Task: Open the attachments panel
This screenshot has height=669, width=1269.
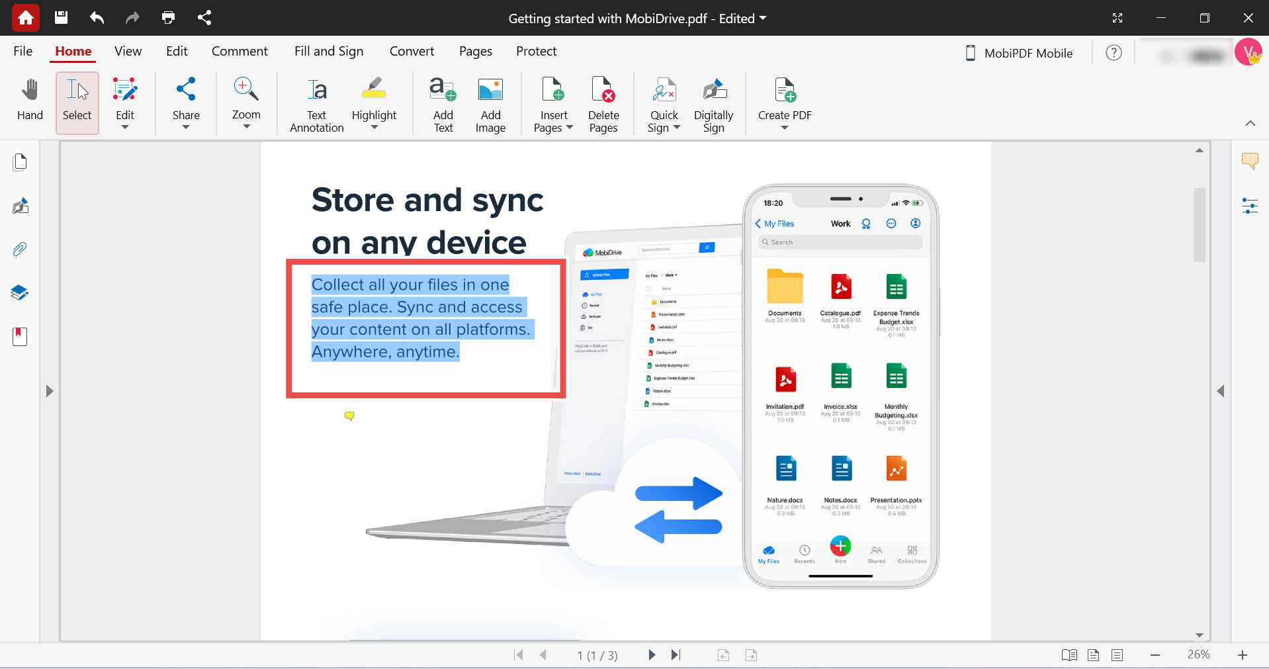Action: [20, 249]
